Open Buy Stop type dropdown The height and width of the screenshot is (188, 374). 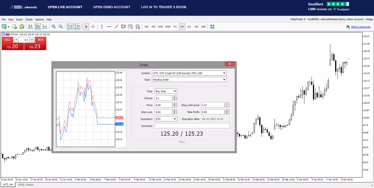[x=166, y=91]
